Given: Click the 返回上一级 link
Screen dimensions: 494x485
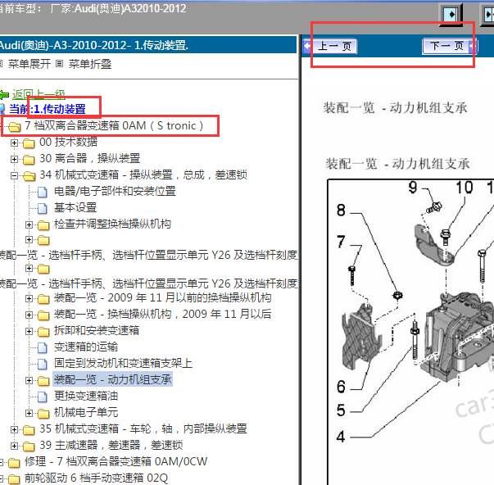Looking at the screenshot, I should [x=39, y=94].
